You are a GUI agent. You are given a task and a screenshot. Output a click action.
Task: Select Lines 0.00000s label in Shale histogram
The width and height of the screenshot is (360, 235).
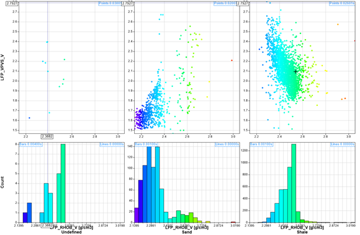click(x=343, y=144)
